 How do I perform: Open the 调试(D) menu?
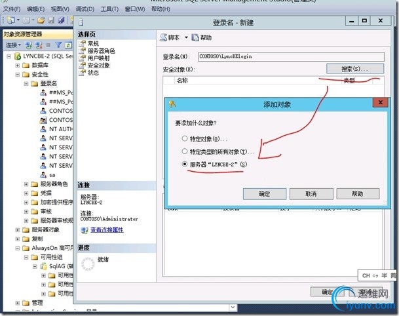click(x=85, y=9)
